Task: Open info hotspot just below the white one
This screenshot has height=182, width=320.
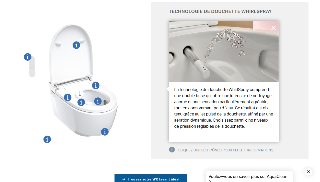Action: point(81,102)
